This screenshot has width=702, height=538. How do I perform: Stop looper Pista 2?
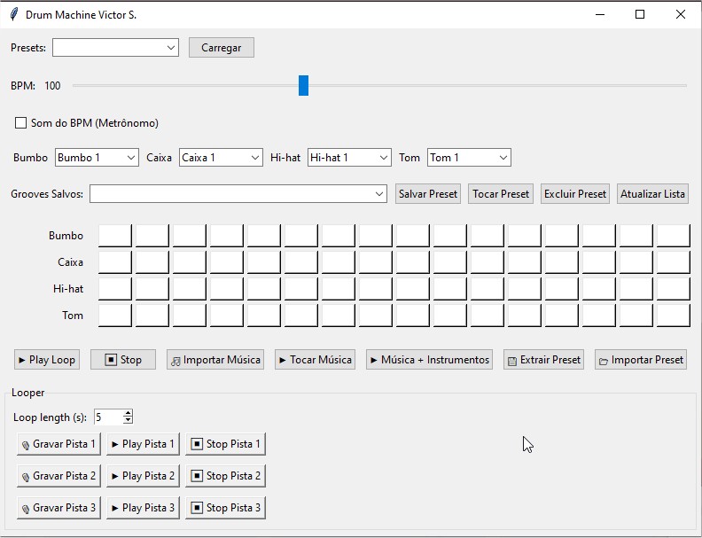click(x=226, y=476)
